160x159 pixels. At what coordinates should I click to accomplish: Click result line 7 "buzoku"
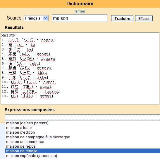[27, 68]
